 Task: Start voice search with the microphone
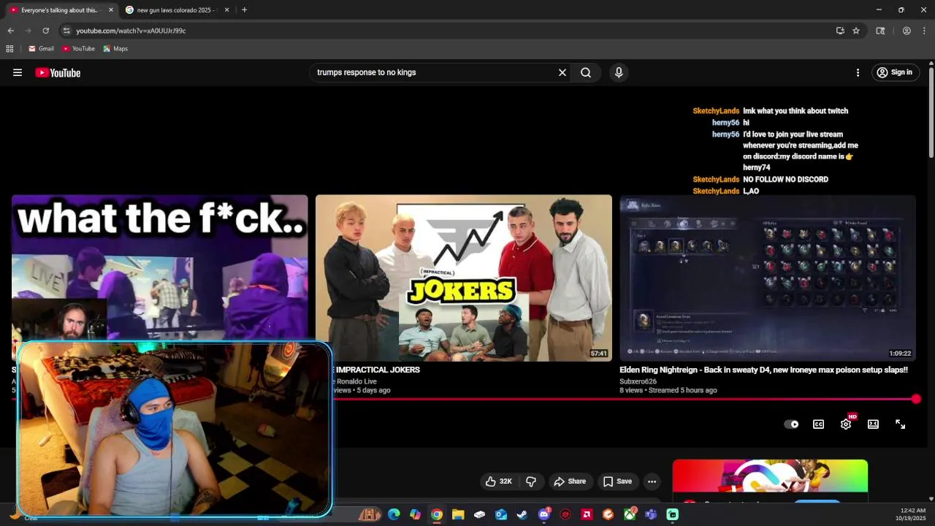click(619, 72)
